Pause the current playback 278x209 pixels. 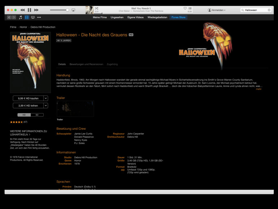tap(30, 10)
